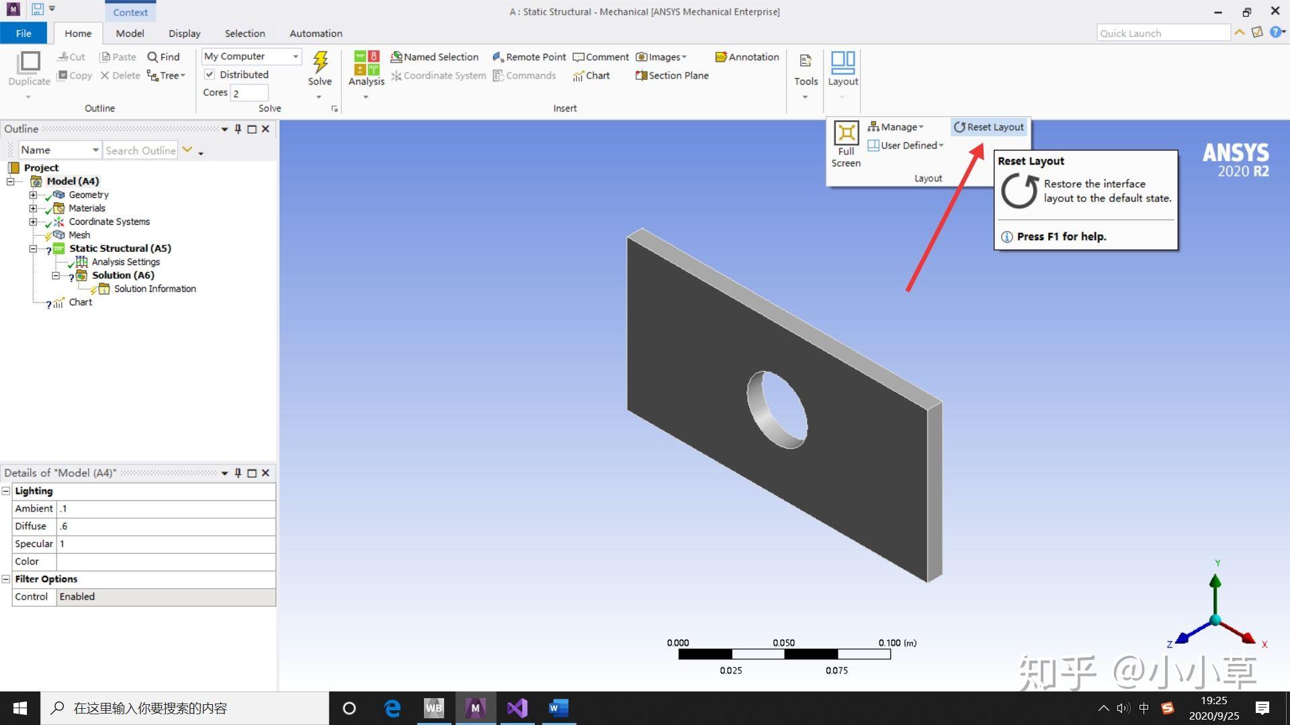The height and width of the screenshot is (725, 1290).
Task: Collapse the Lighting details section
Action: pyautogui.click(x=6, y=491)
